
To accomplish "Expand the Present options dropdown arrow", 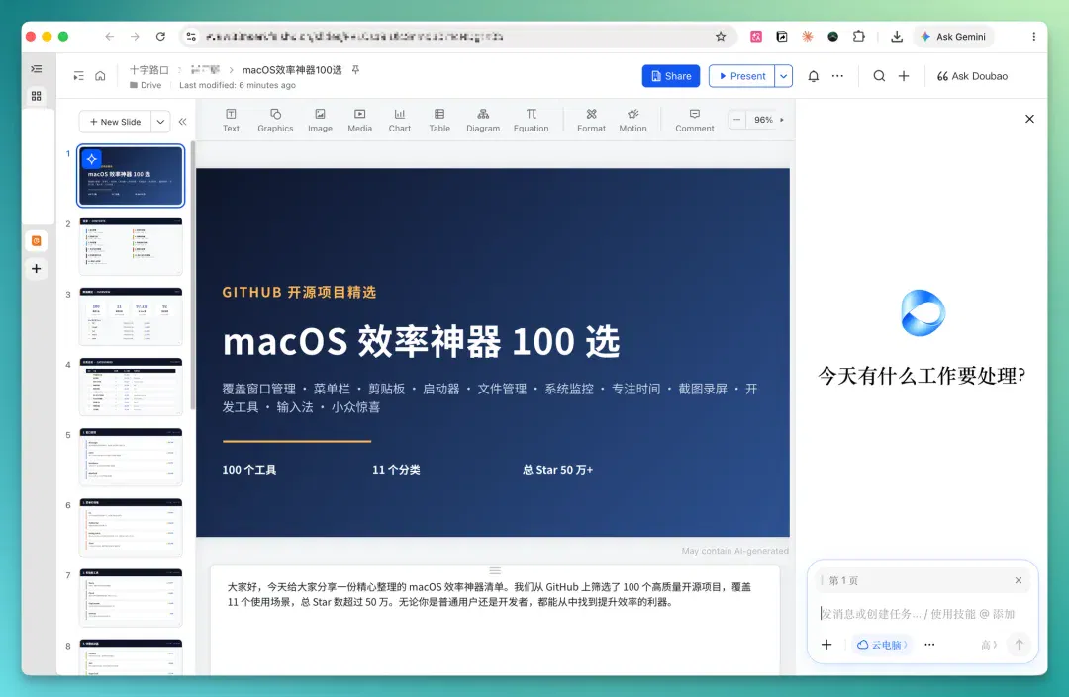I will 783,76.
